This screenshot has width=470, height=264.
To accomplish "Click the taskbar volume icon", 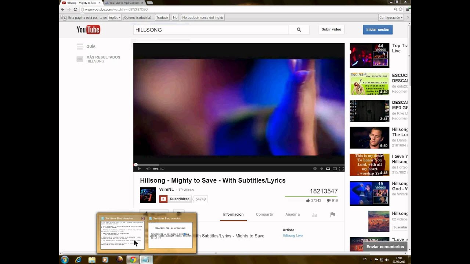I will (387, 260).
